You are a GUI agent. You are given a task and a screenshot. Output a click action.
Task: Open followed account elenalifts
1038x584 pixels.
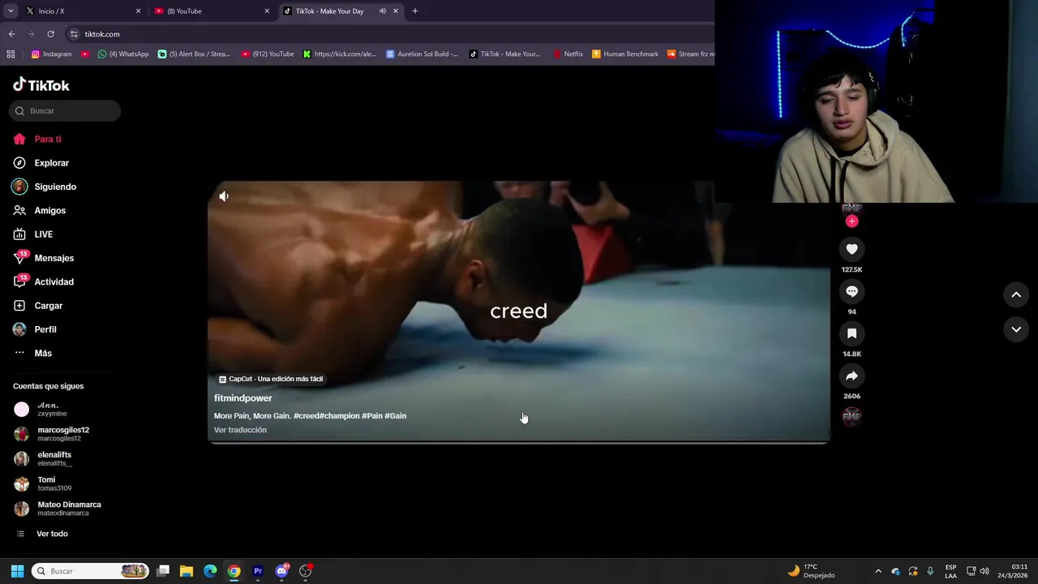coord(44,459)
